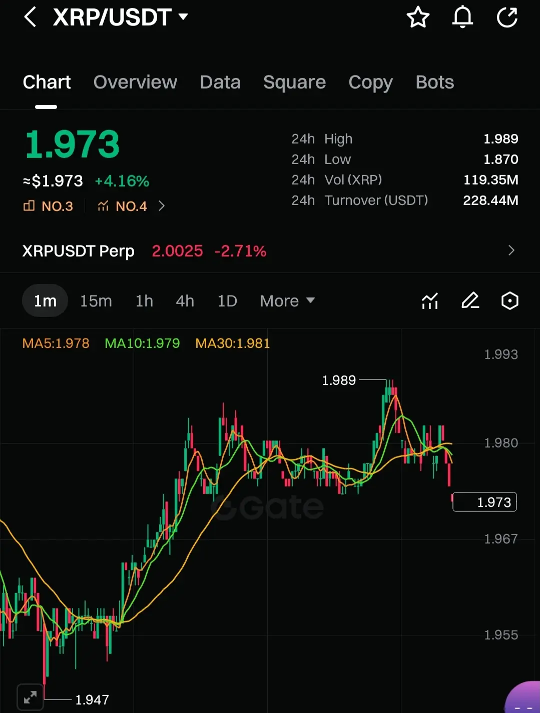This screenshot has height=713, width=540.
Task: Tap the 24h Vol (XRP) value 119.35M
Action: click(491, 180)
